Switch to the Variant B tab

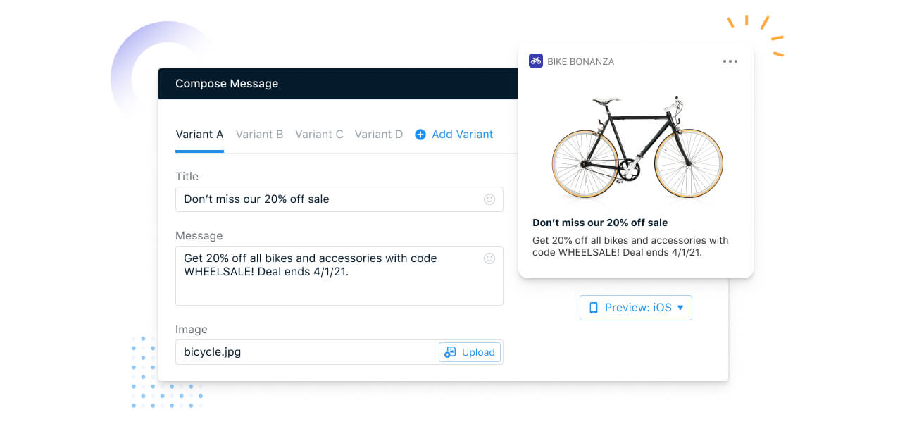click(259, 134)
